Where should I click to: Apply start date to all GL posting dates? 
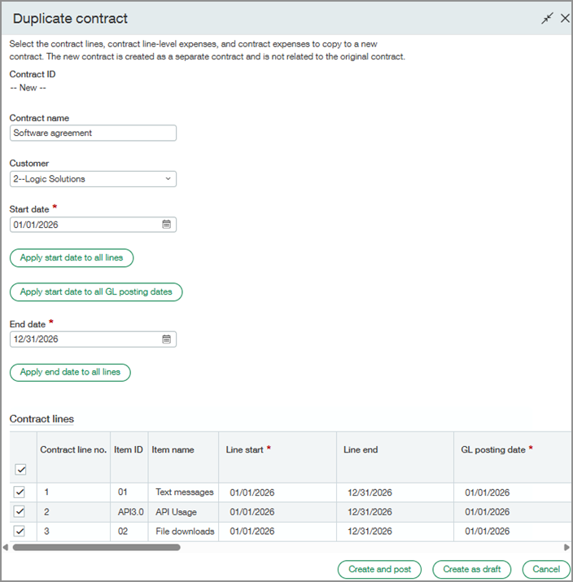[x=96, y=292]
